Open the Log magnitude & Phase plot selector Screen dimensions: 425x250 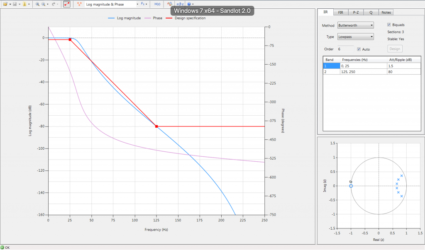112,4
